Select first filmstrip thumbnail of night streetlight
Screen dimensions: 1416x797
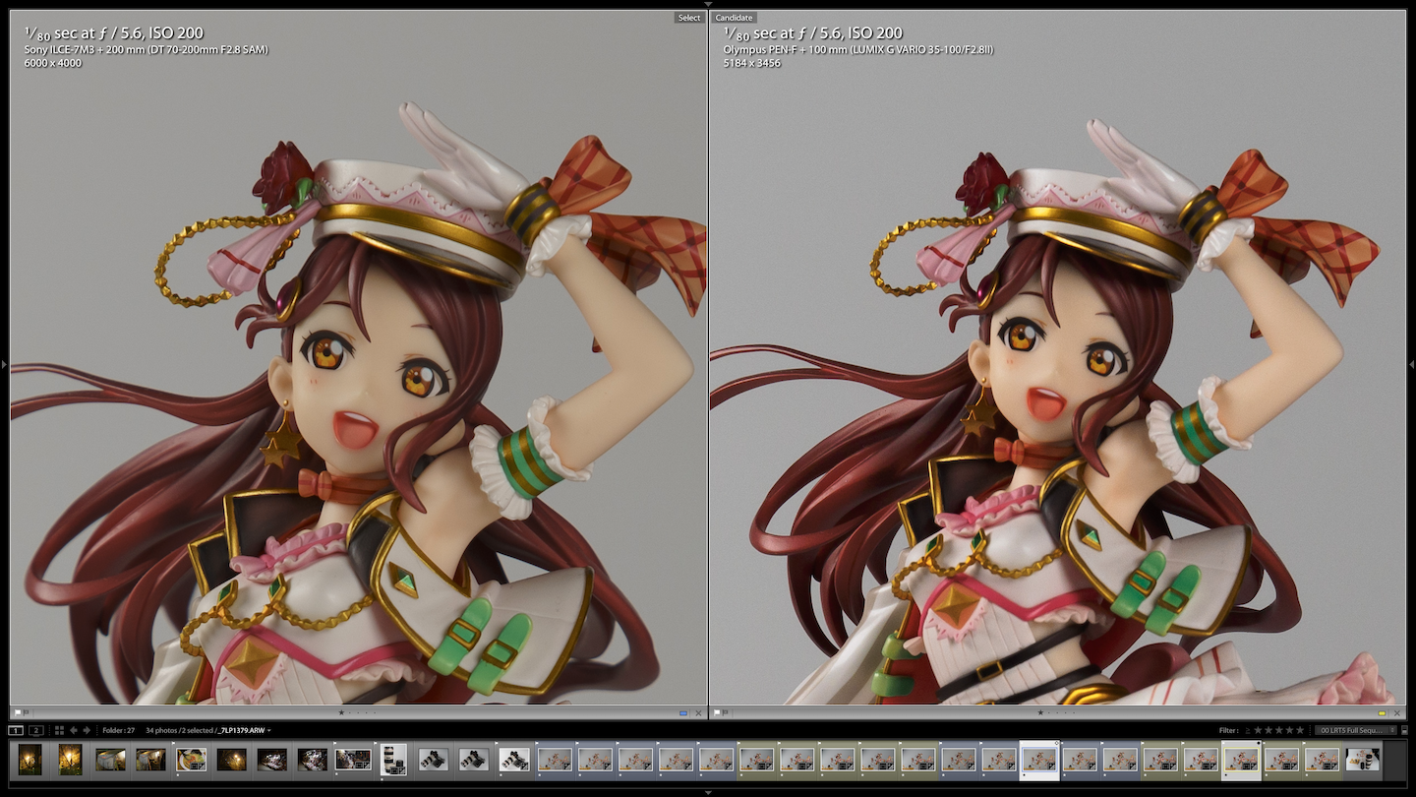click(30, 760)
